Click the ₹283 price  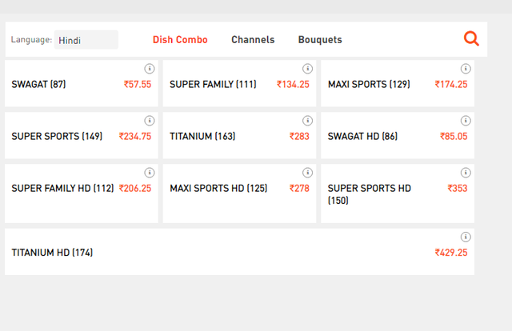[299, 136]
